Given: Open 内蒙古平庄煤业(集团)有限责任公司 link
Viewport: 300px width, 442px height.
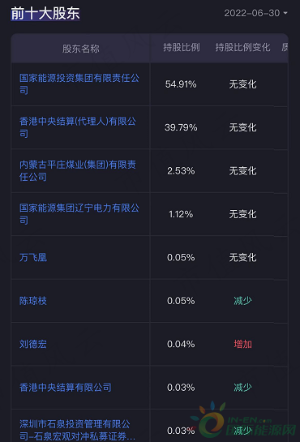Looking at the screenshot, I should (78, 170).
